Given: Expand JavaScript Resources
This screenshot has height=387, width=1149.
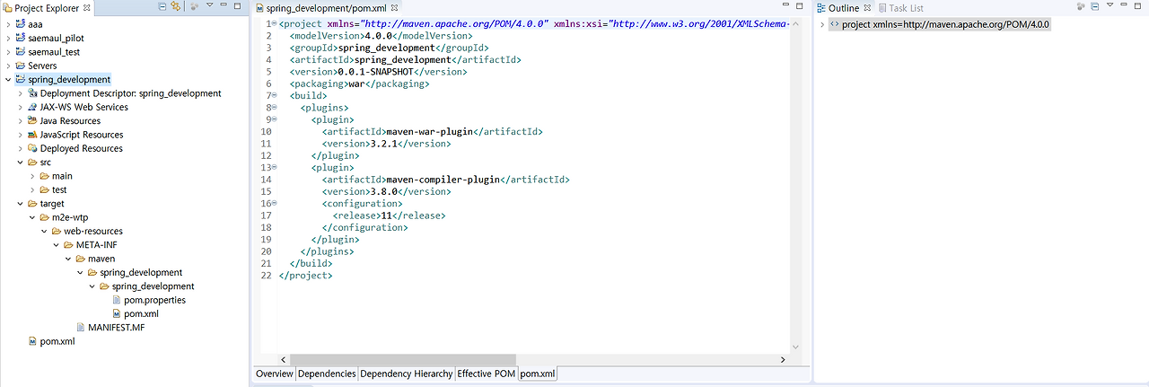Looking at the screenshot, I should click(x=20, y=135).
